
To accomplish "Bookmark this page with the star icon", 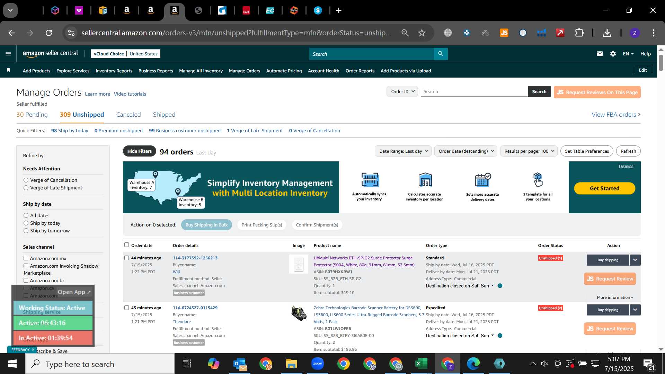I will click(x=422, y=33).
